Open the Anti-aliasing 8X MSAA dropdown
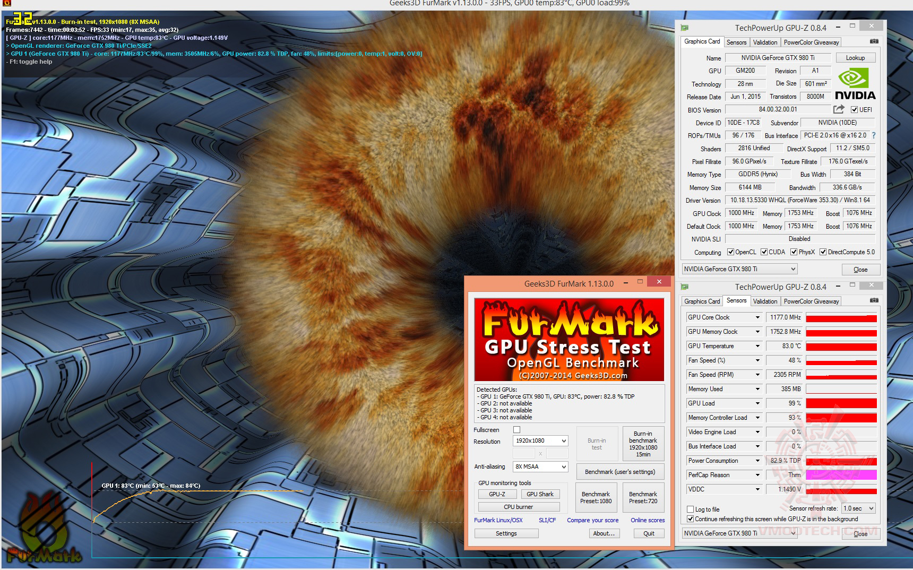The image size is (913, 570). point(540,467)
